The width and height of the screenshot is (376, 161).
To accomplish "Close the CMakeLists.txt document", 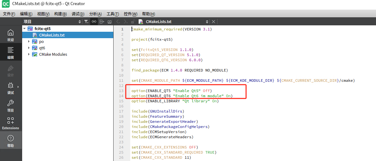I will (x=213, y=21).
